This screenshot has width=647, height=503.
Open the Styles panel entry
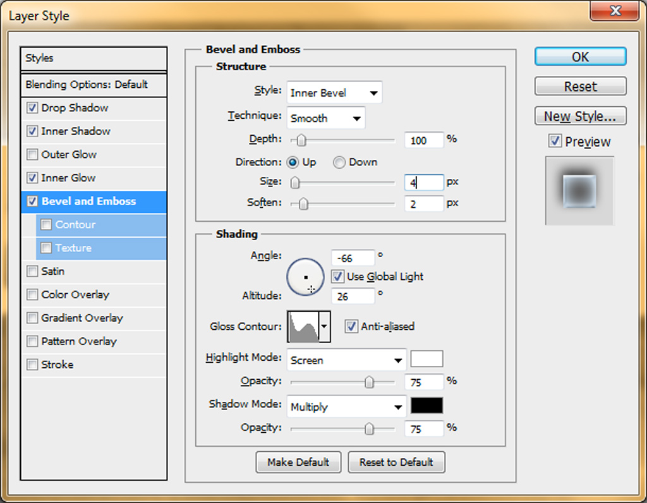point(94,58)
